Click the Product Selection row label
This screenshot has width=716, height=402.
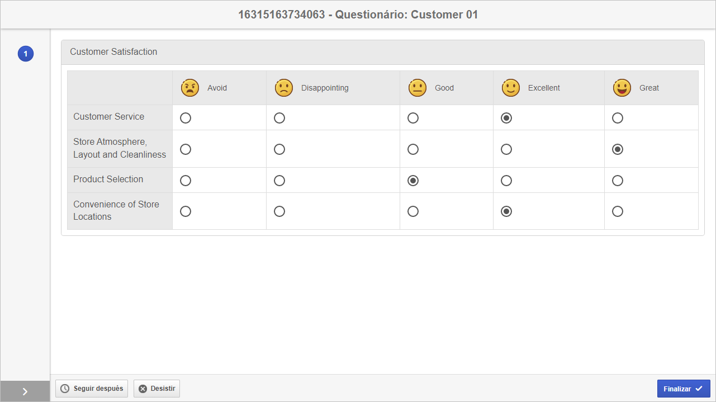[108, 179]
